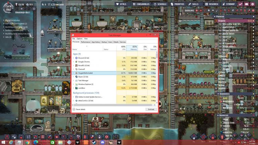Viewport: 258px width, 145px height.
Task: Toggle the first Overlays icon next to label
Action: (197, 10)
